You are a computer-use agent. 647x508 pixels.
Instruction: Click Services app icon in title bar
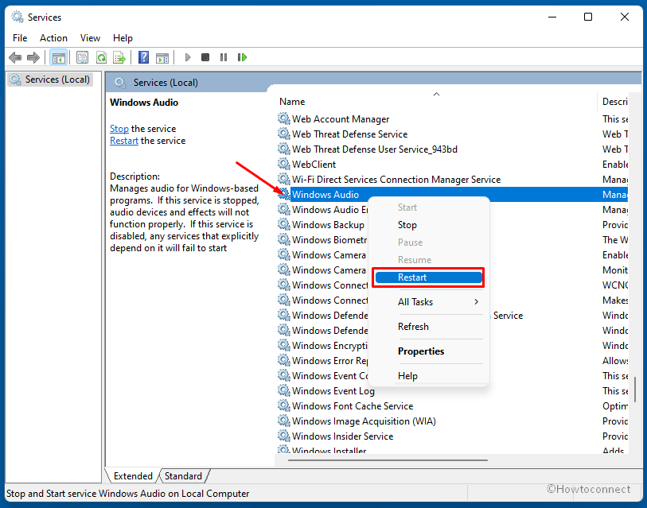18,17
